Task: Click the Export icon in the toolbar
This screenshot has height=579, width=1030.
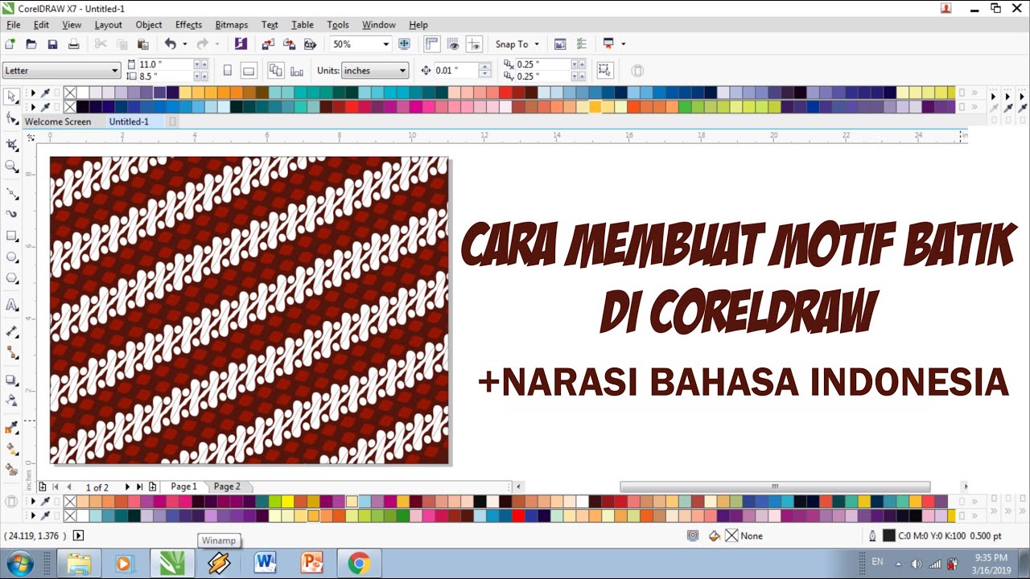Action: (x=288, y=44)
